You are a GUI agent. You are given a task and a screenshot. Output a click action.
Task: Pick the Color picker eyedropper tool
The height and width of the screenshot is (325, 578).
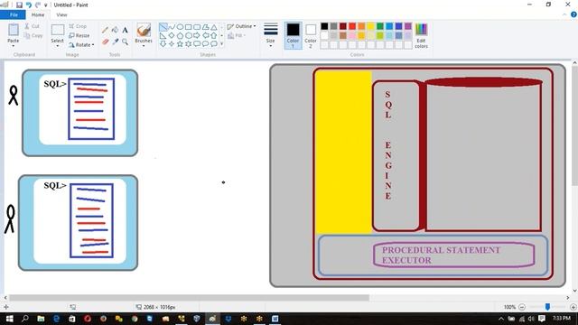(115, 42)
